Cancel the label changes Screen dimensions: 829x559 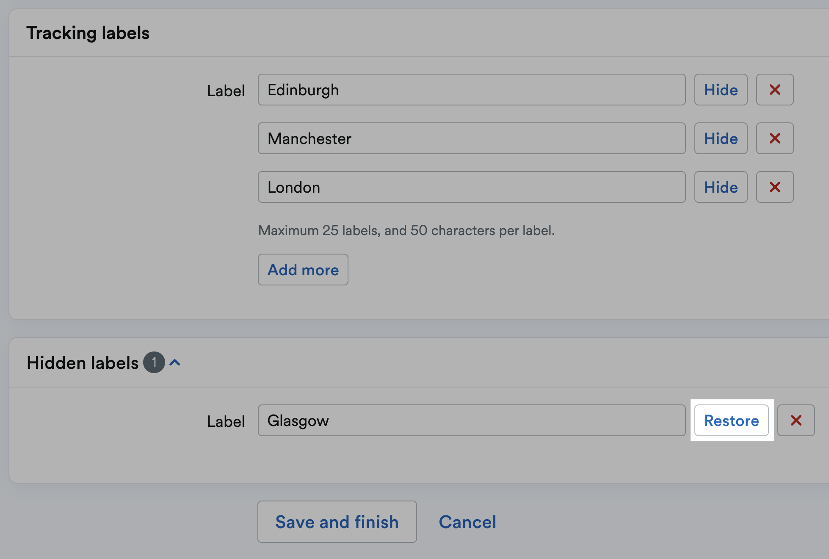tap(467, 522)
